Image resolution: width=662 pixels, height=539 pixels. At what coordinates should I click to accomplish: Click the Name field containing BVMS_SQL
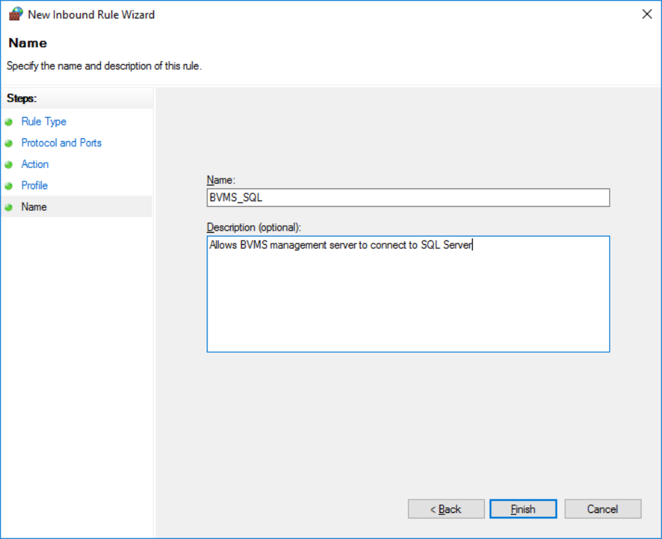pos(408,198)
